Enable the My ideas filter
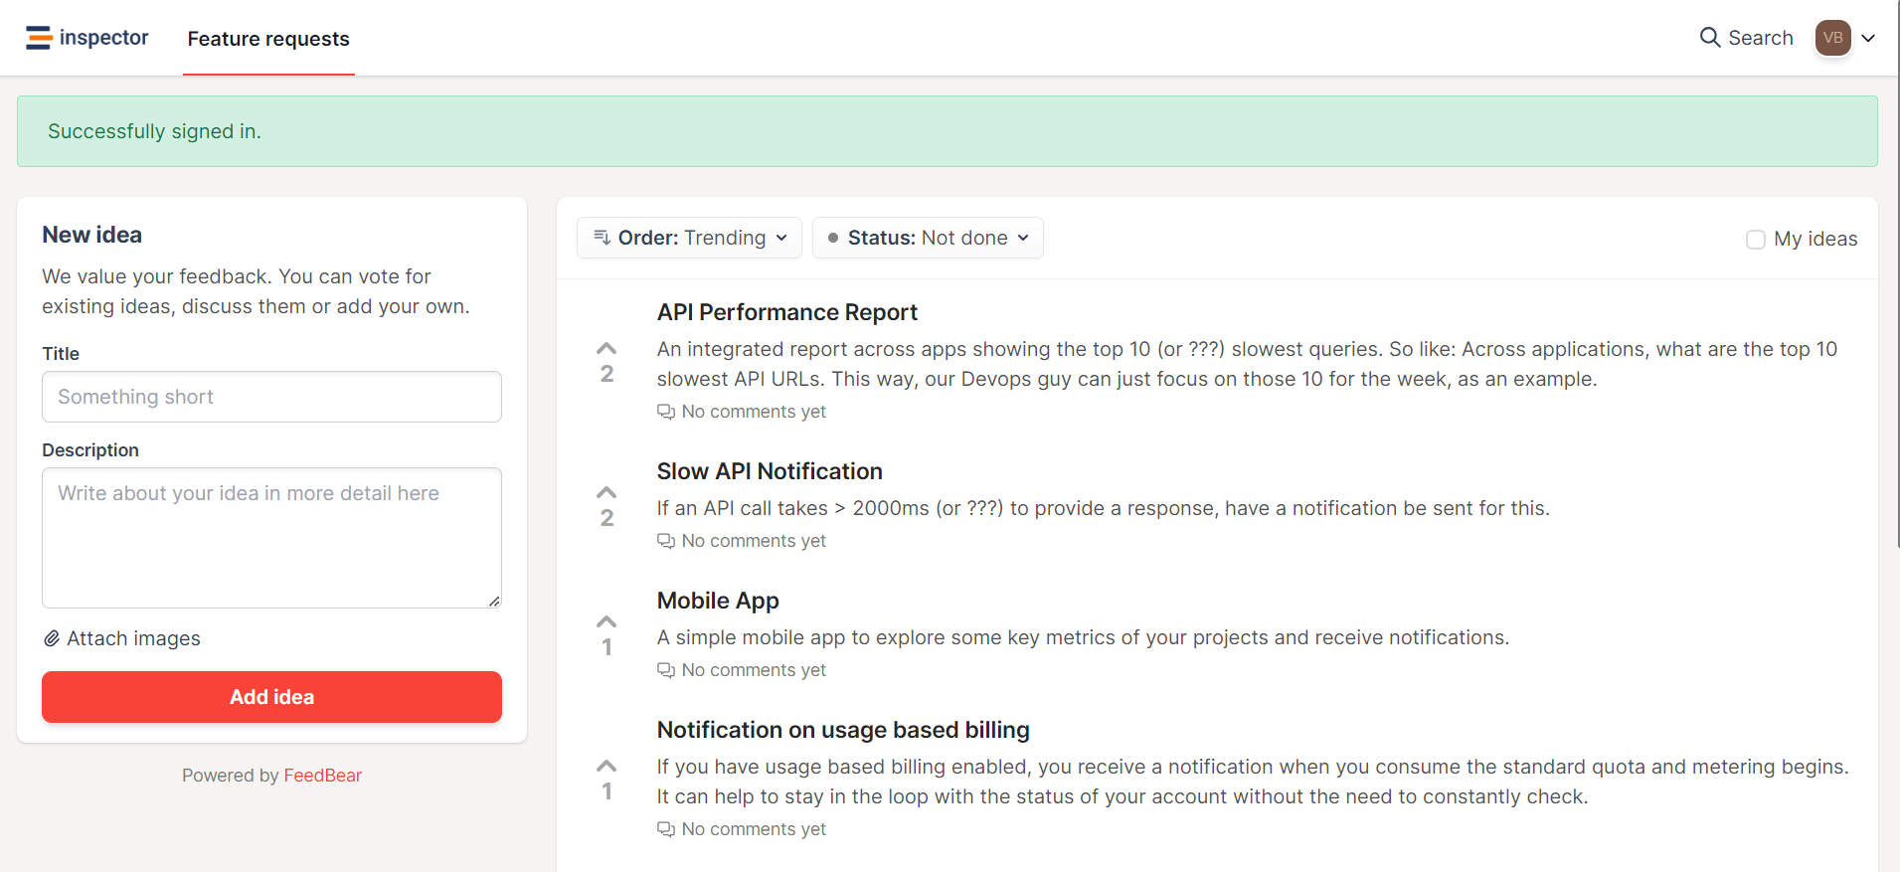The height and width of the screenshot is (872, 1900). coord(1756,239)
